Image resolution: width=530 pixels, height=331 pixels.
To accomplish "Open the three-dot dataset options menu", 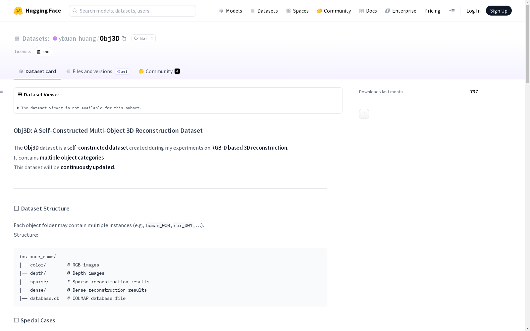I will pyautogui.click(x=364, y=114).
